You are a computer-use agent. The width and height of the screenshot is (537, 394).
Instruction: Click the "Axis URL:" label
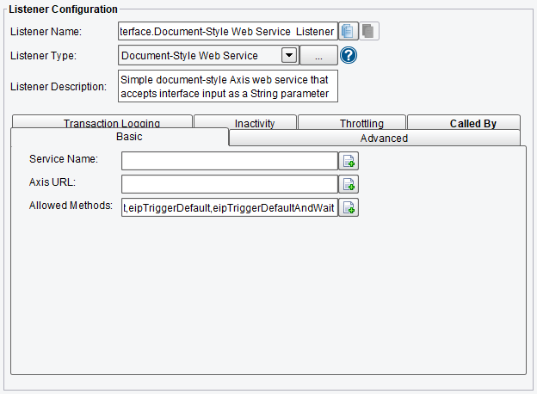click(52, 182)
